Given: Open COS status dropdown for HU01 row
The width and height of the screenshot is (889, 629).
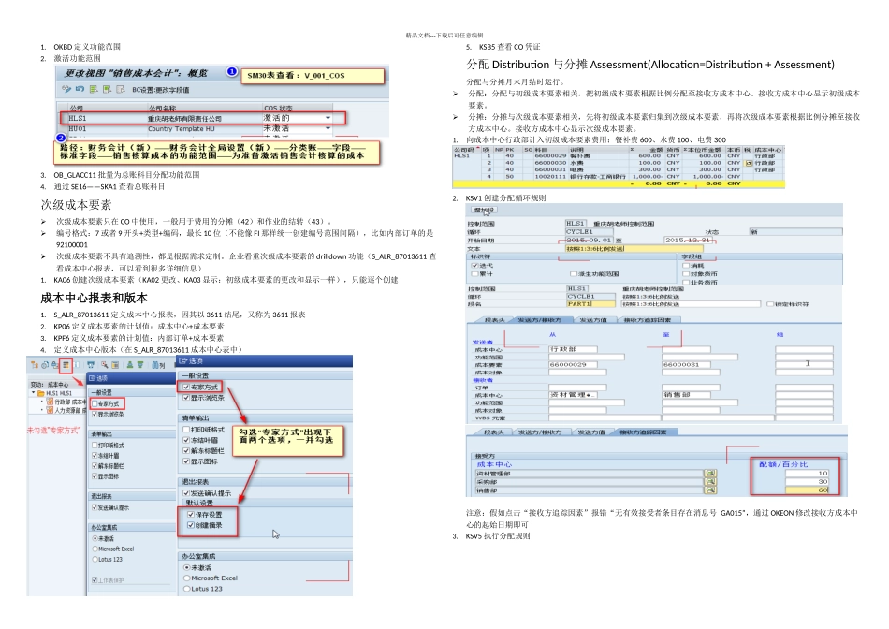Looking at the screenshot, I should pos(328,129).
